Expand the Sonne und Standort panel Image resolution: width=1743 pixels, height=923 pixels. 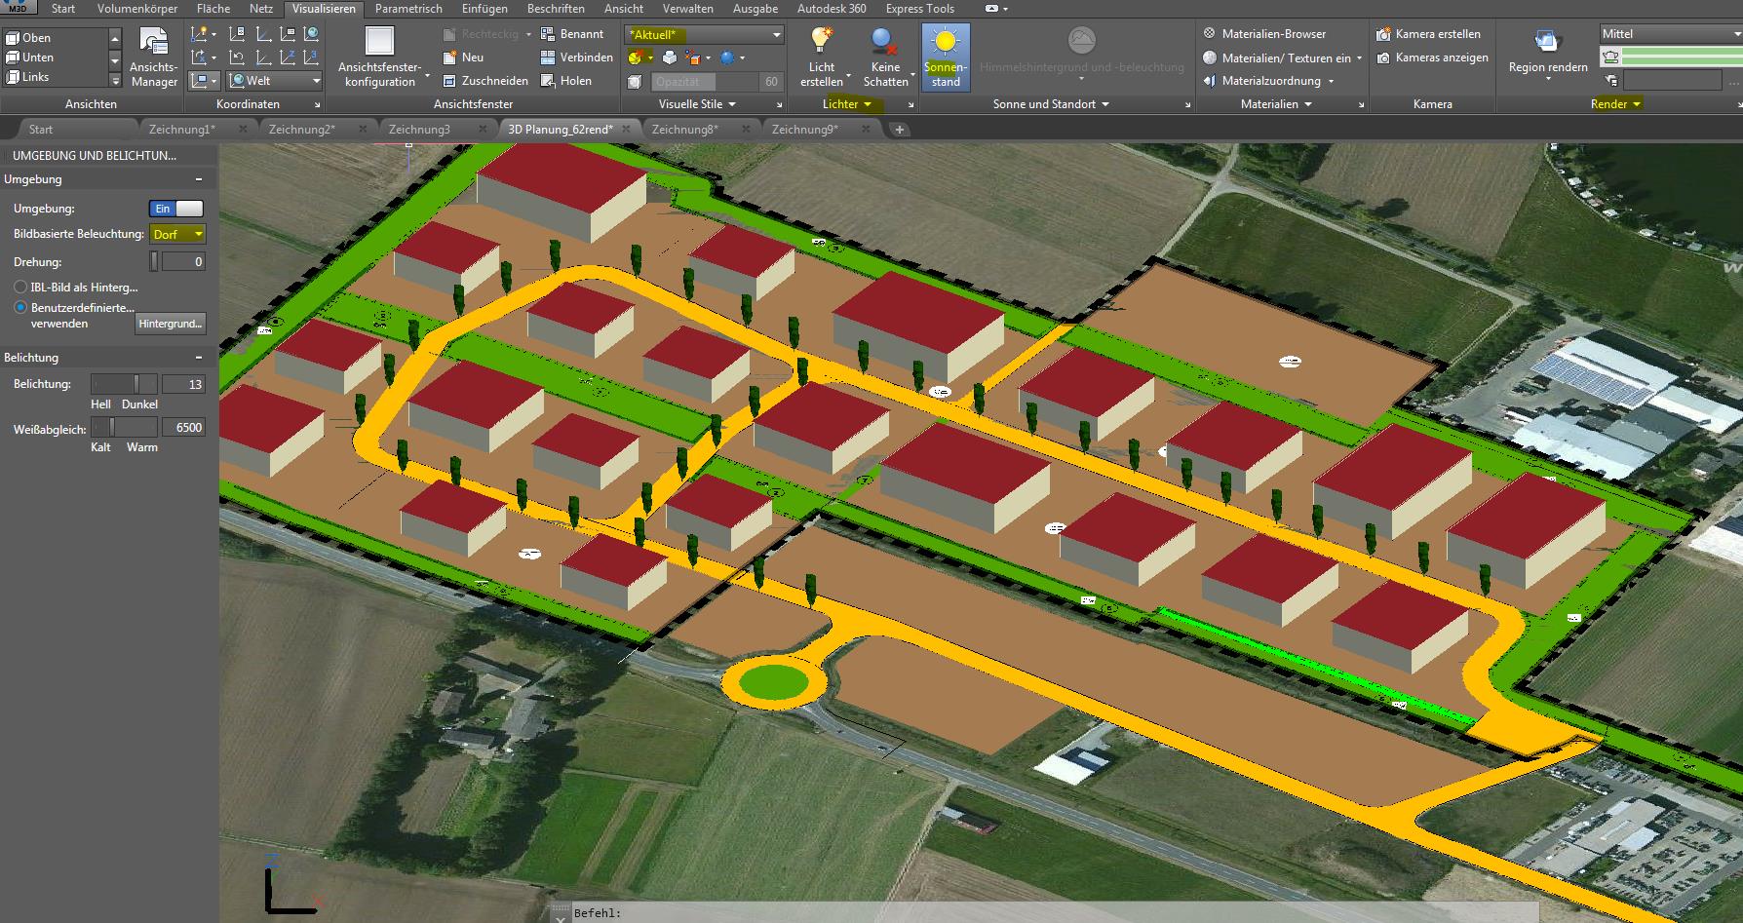pyautogui.click(x=1051, y=104)
